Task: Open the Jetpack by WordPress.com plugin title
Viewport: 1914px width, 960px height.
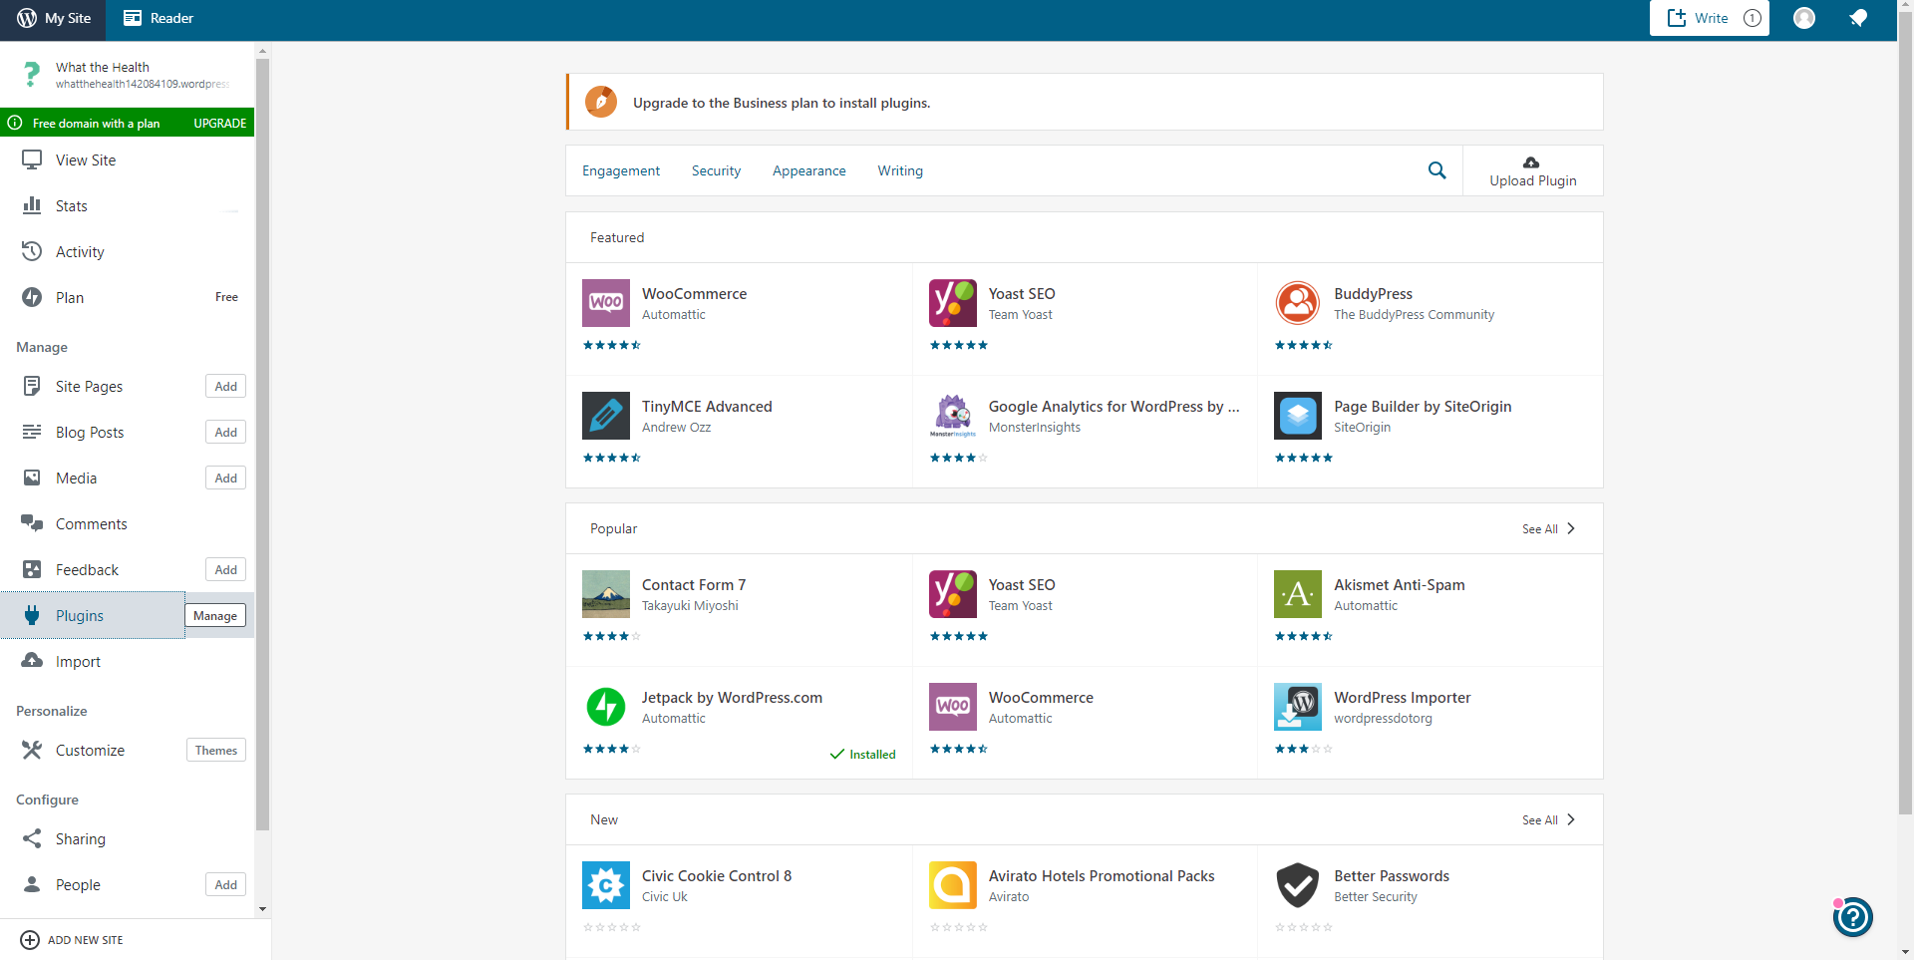Action: 732,698
